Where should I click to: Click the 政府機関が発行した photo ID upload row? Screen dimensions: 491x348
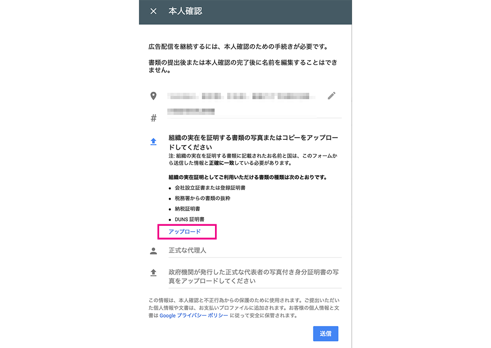(x=255, y=277)
